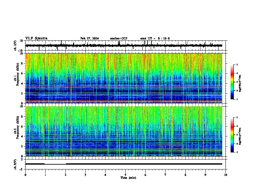Click the 2 kHz tick on ch.2 spectrogram
Screen dimensions: 254x196
(x=22, y=146)
